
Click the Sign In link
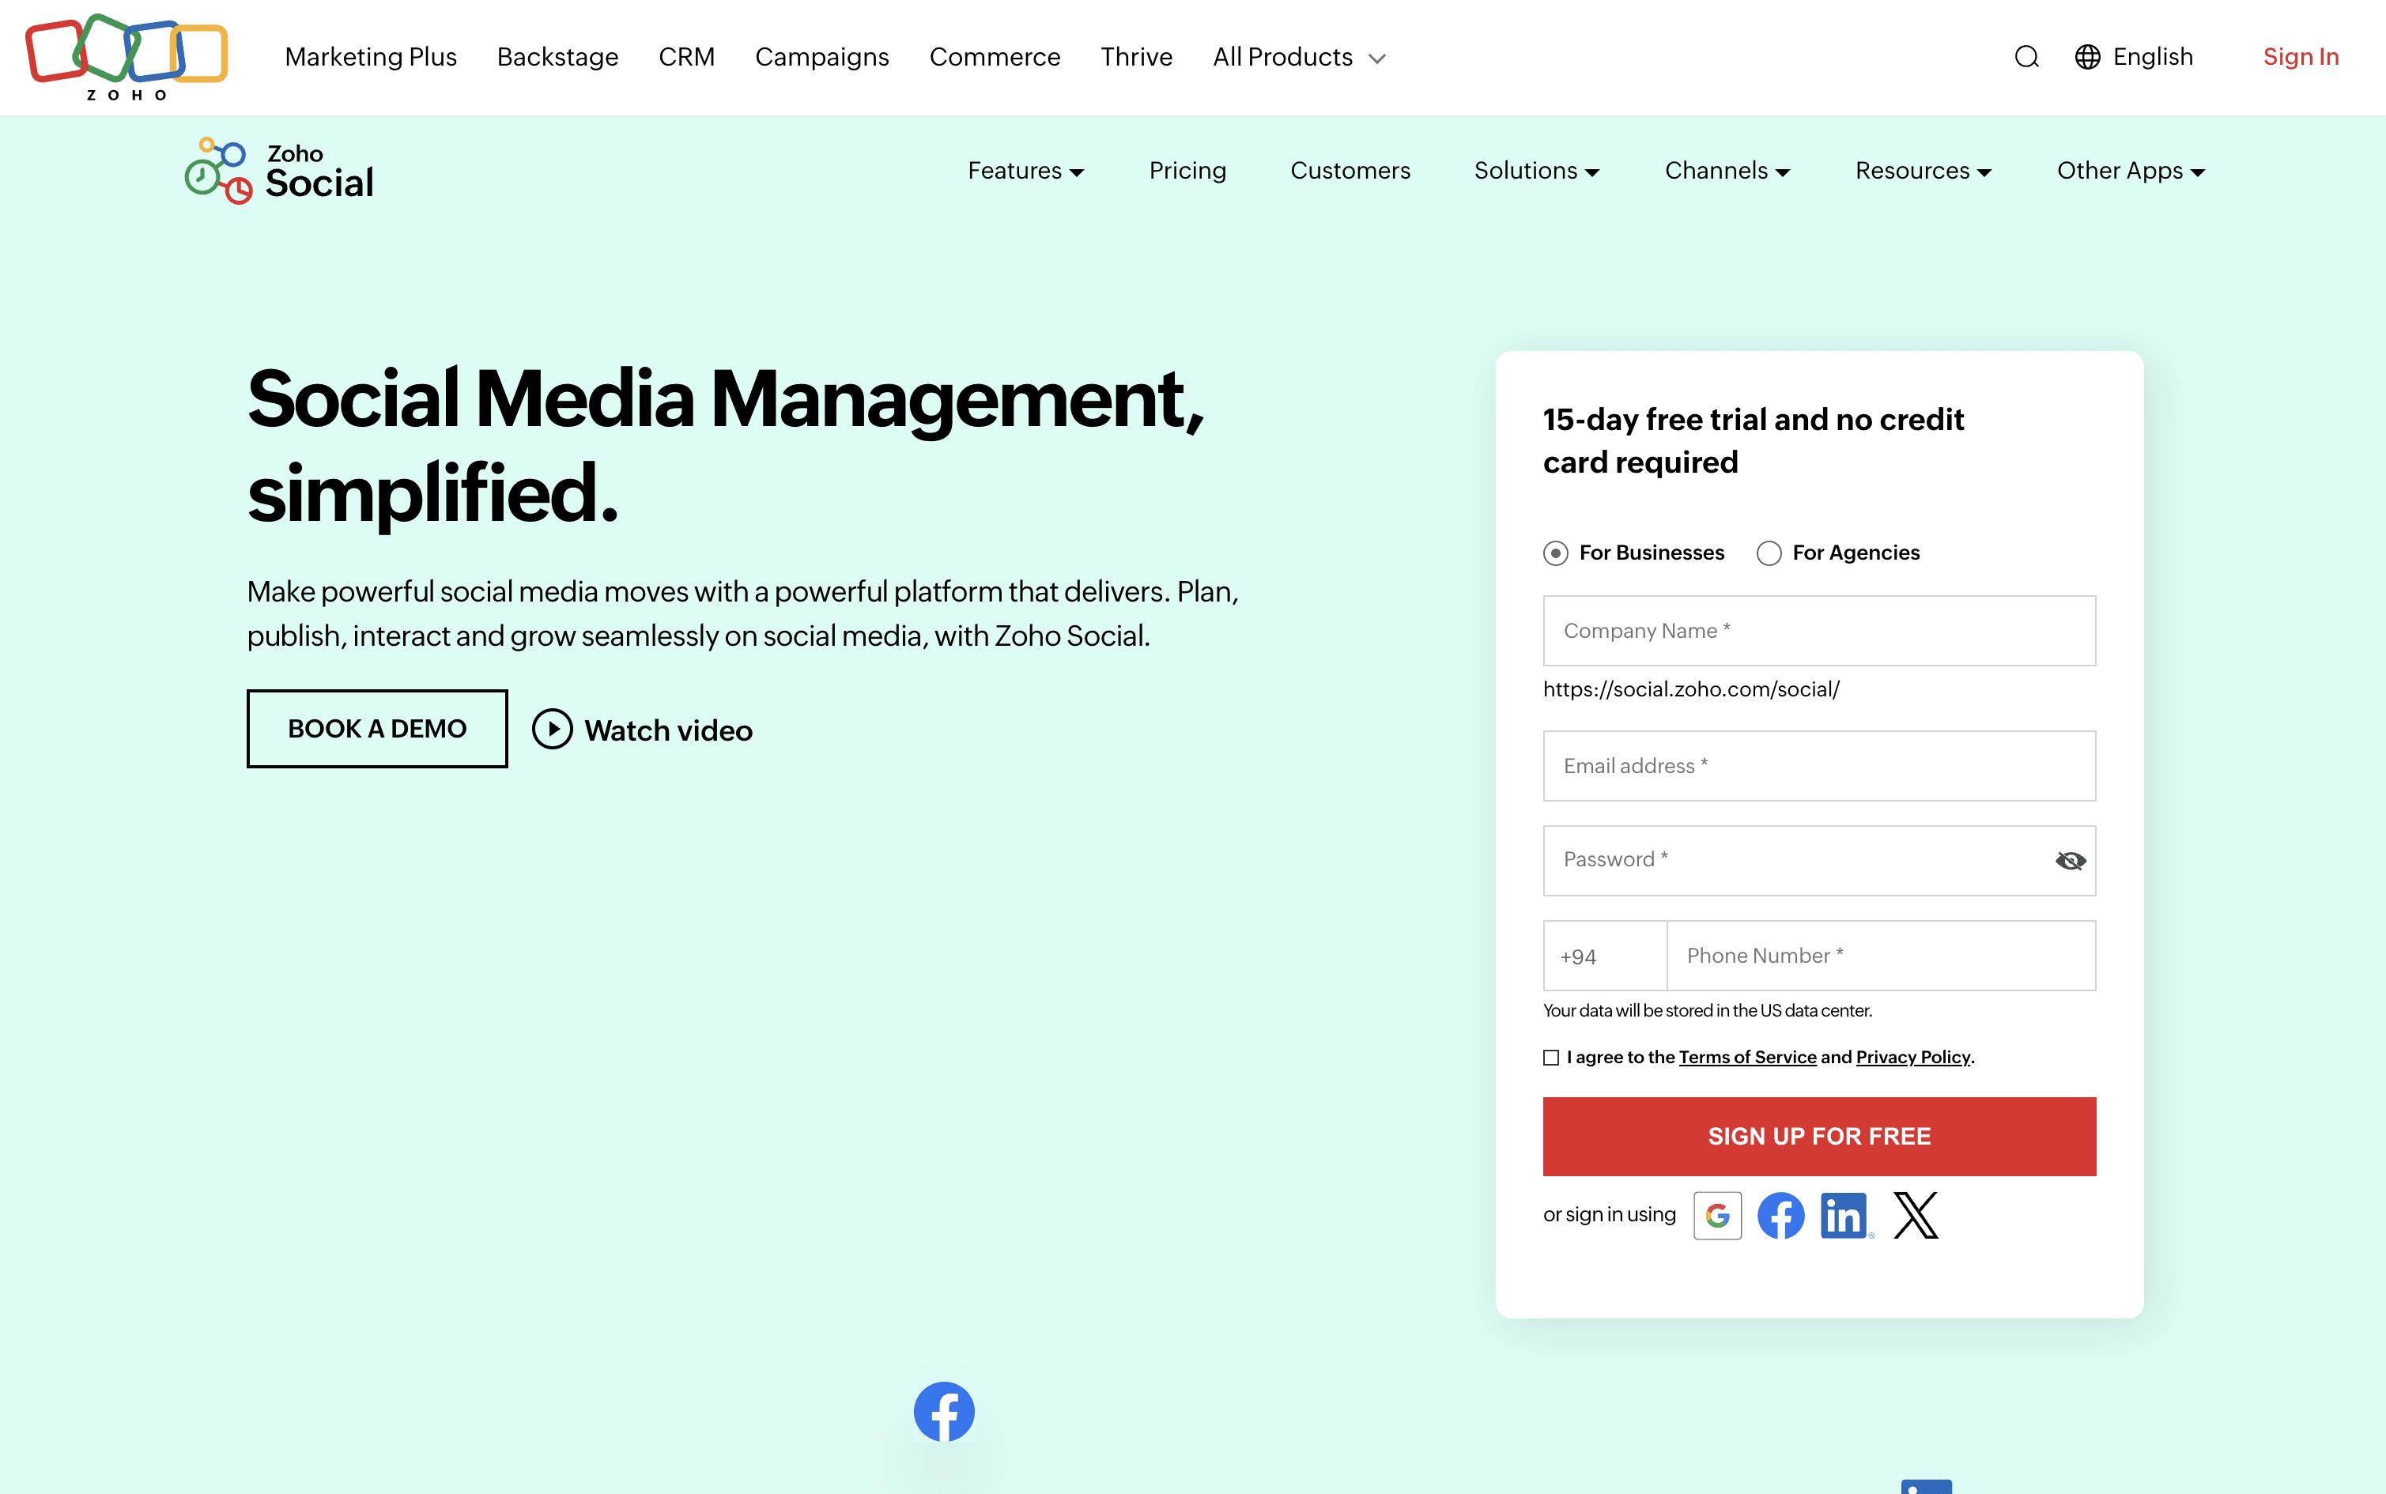pos(2300,57)
